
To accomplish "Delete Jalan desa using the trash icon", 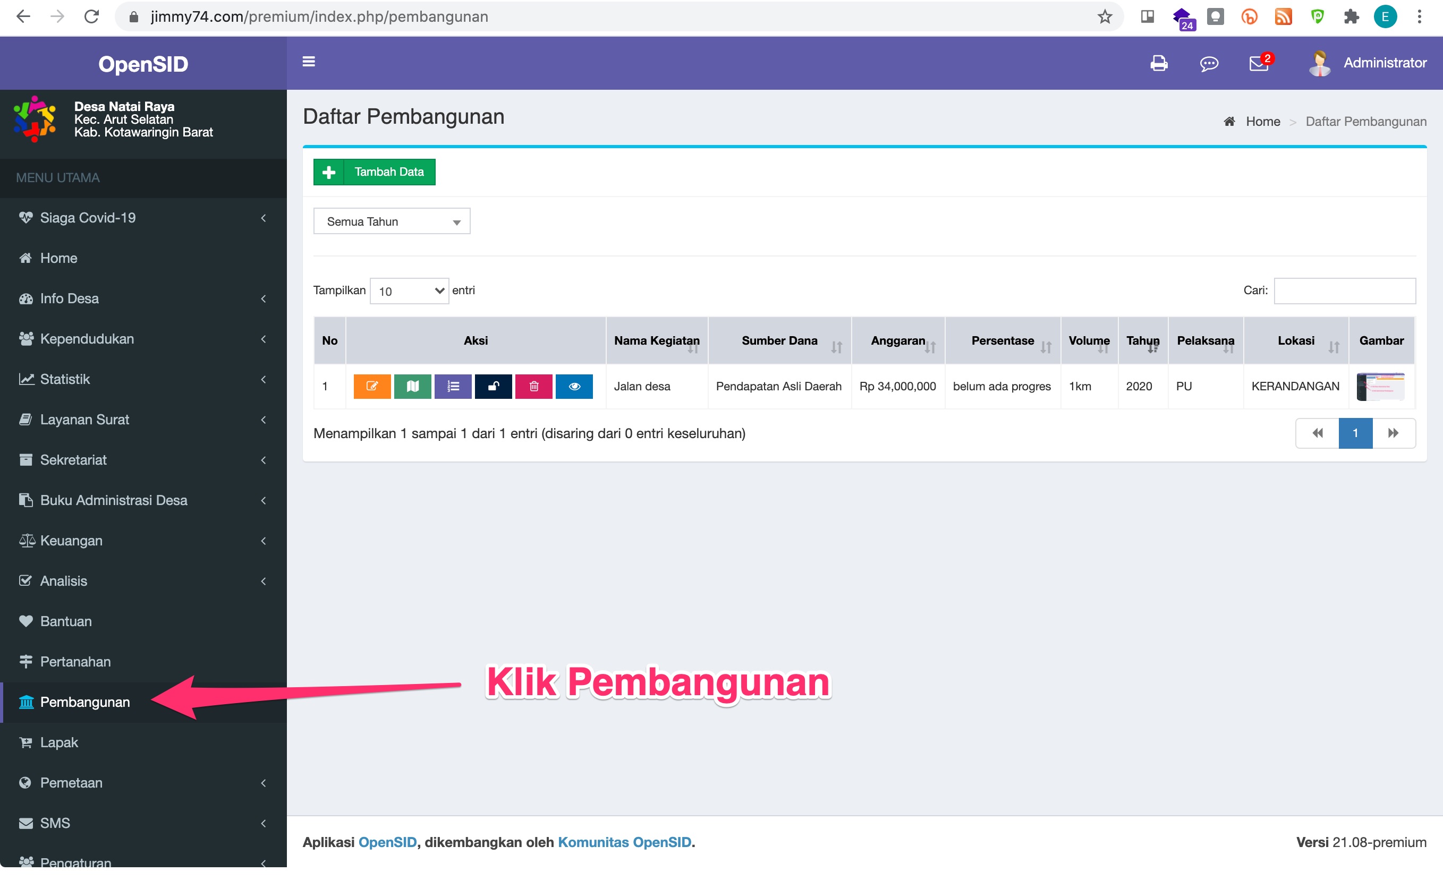I will (x=533, y=386).
